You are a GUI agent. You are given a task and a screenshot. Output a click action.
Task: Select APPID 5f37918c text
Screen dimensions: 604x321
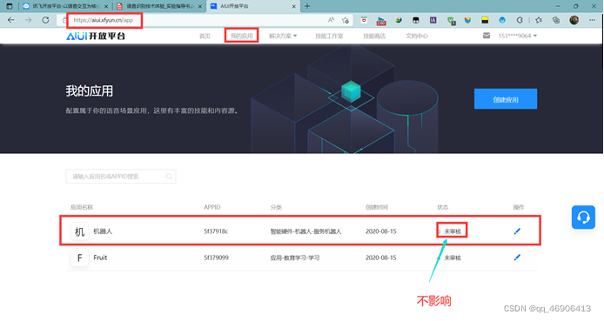(x=216, y=231)
